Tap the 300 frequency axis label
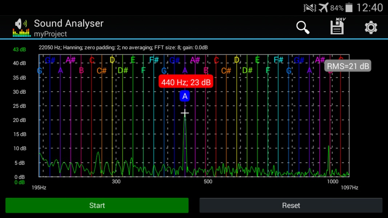388x218 pixels. (x=116, y=182)
